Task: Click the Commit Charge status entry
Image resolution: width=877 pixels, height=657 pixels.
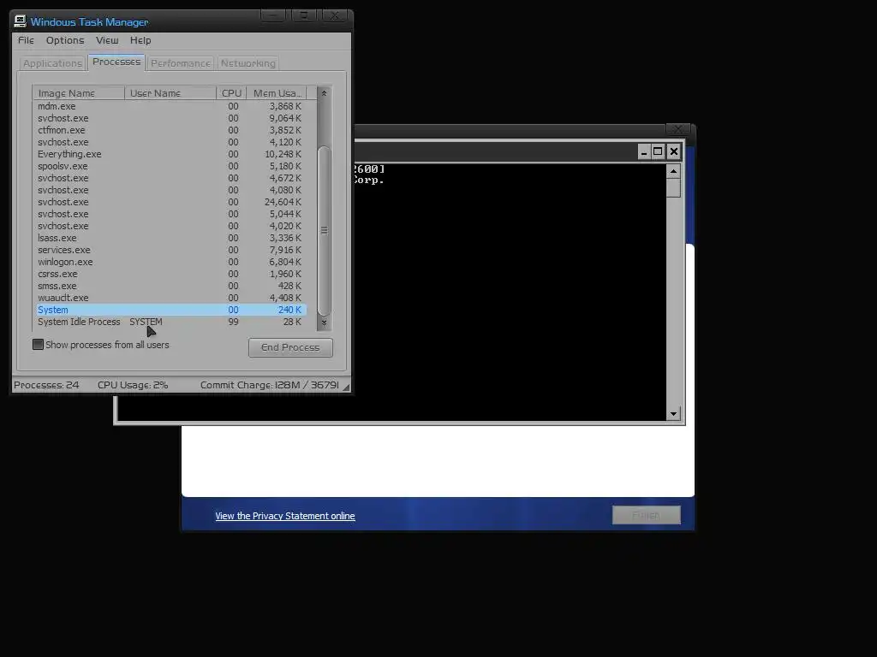Action: (270, 385)
